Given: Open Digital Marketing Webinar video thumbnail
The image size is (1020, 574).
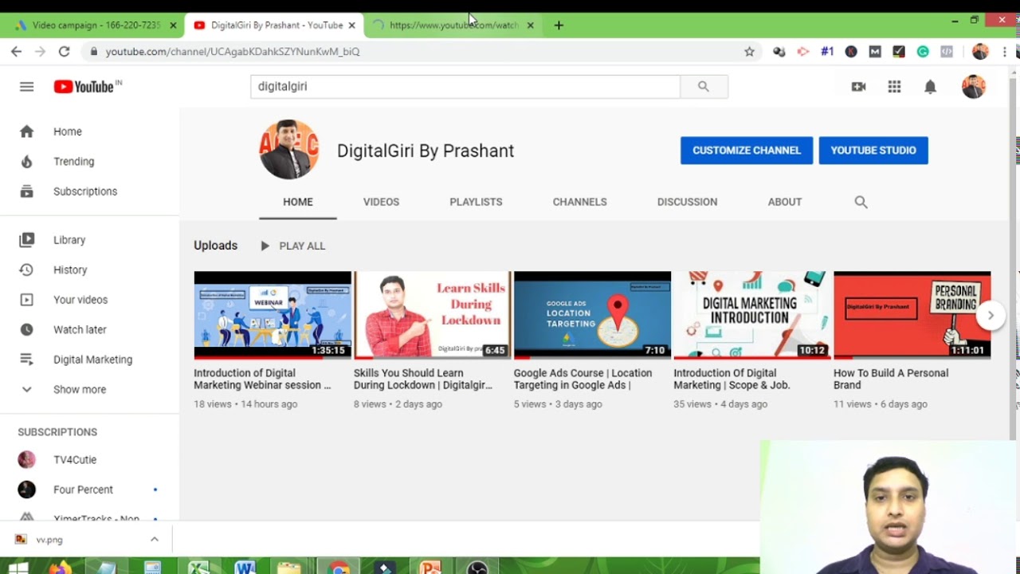Looking at the screenshot, I should [273, 315].
